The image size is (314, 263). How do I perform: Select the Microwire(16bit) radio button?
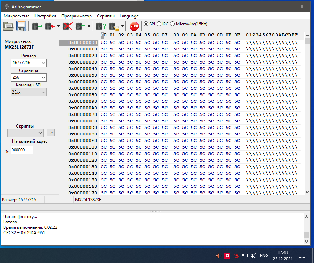[173, 24]
